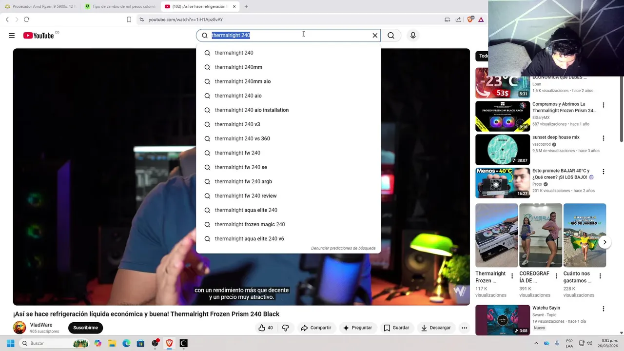
Task: Click the Compartir button
Action: tap(316, 328)
